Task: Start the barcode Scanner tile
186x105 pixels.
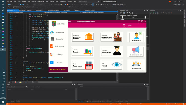Action: (83, 65)
